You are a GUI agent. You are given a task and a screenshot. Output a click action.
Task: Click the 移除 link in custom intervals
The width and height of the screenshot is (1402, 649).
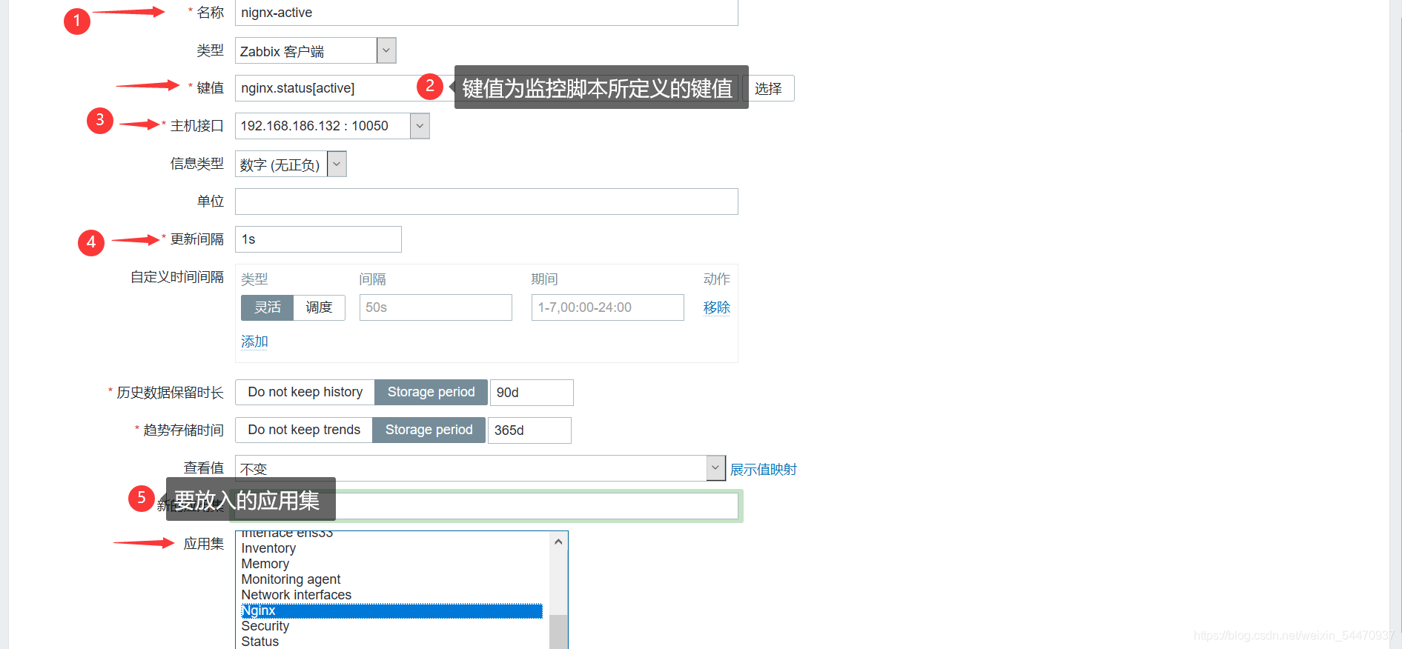click(x=717, y=307)
